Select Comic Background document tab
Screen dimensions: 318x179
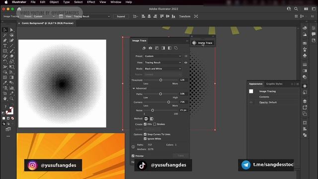tap(48, 23)
